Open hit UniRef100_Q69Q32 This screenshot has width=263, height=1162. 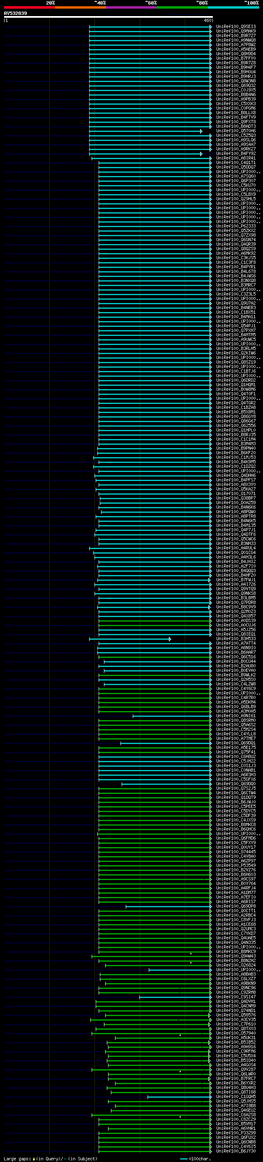(x=236, y=86)
